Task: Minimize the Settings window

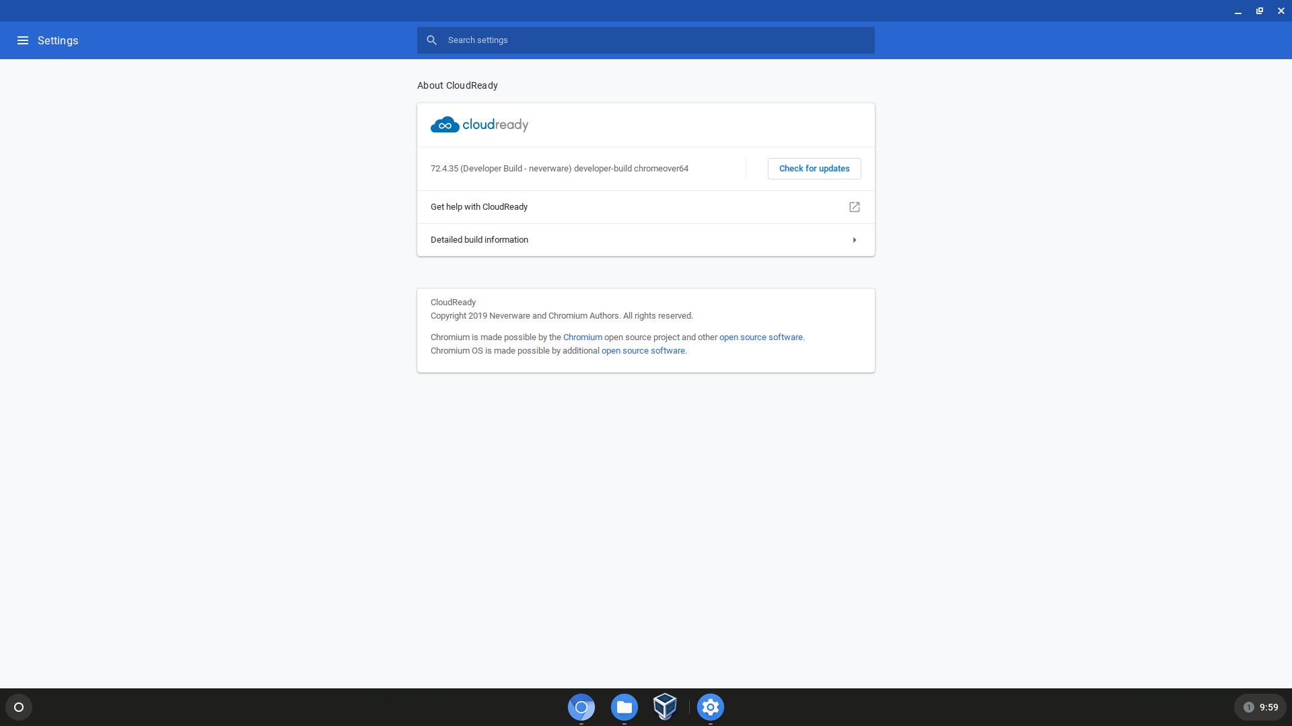Action: [1238, 11]
